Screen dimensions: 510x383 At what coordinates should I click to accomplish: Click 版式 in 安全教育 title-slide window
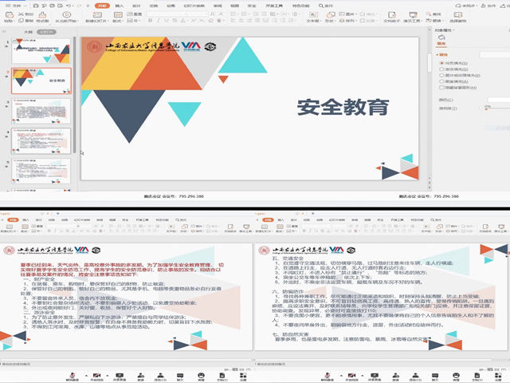(118, 17)
